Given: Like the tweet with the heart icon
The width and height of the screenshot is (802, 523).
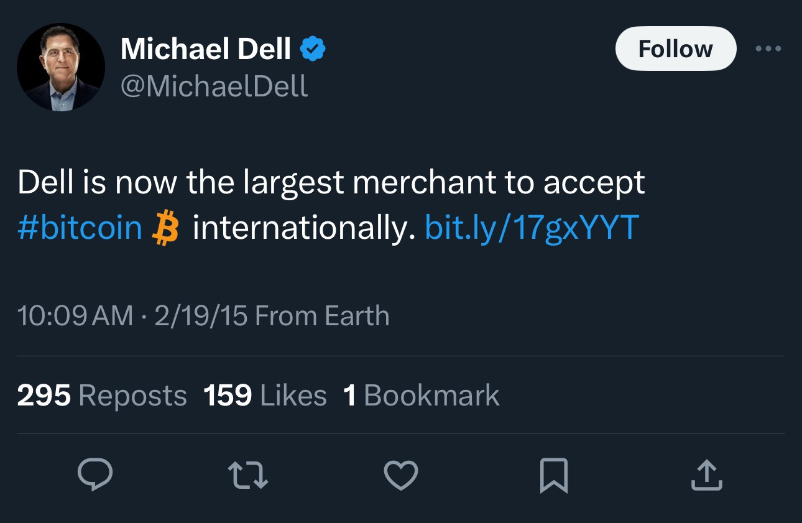Looking at the screenshot, I should pyautogui.click(x=401, y=476).
